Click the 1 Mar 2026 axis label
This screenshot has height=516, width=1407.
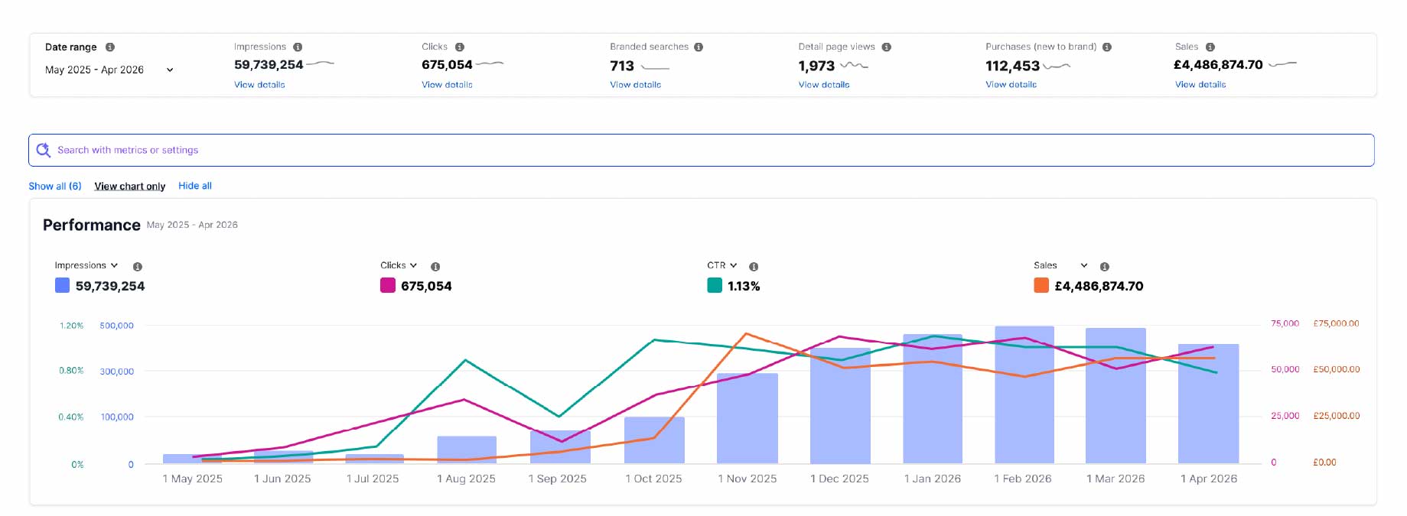coord(1116,479)
